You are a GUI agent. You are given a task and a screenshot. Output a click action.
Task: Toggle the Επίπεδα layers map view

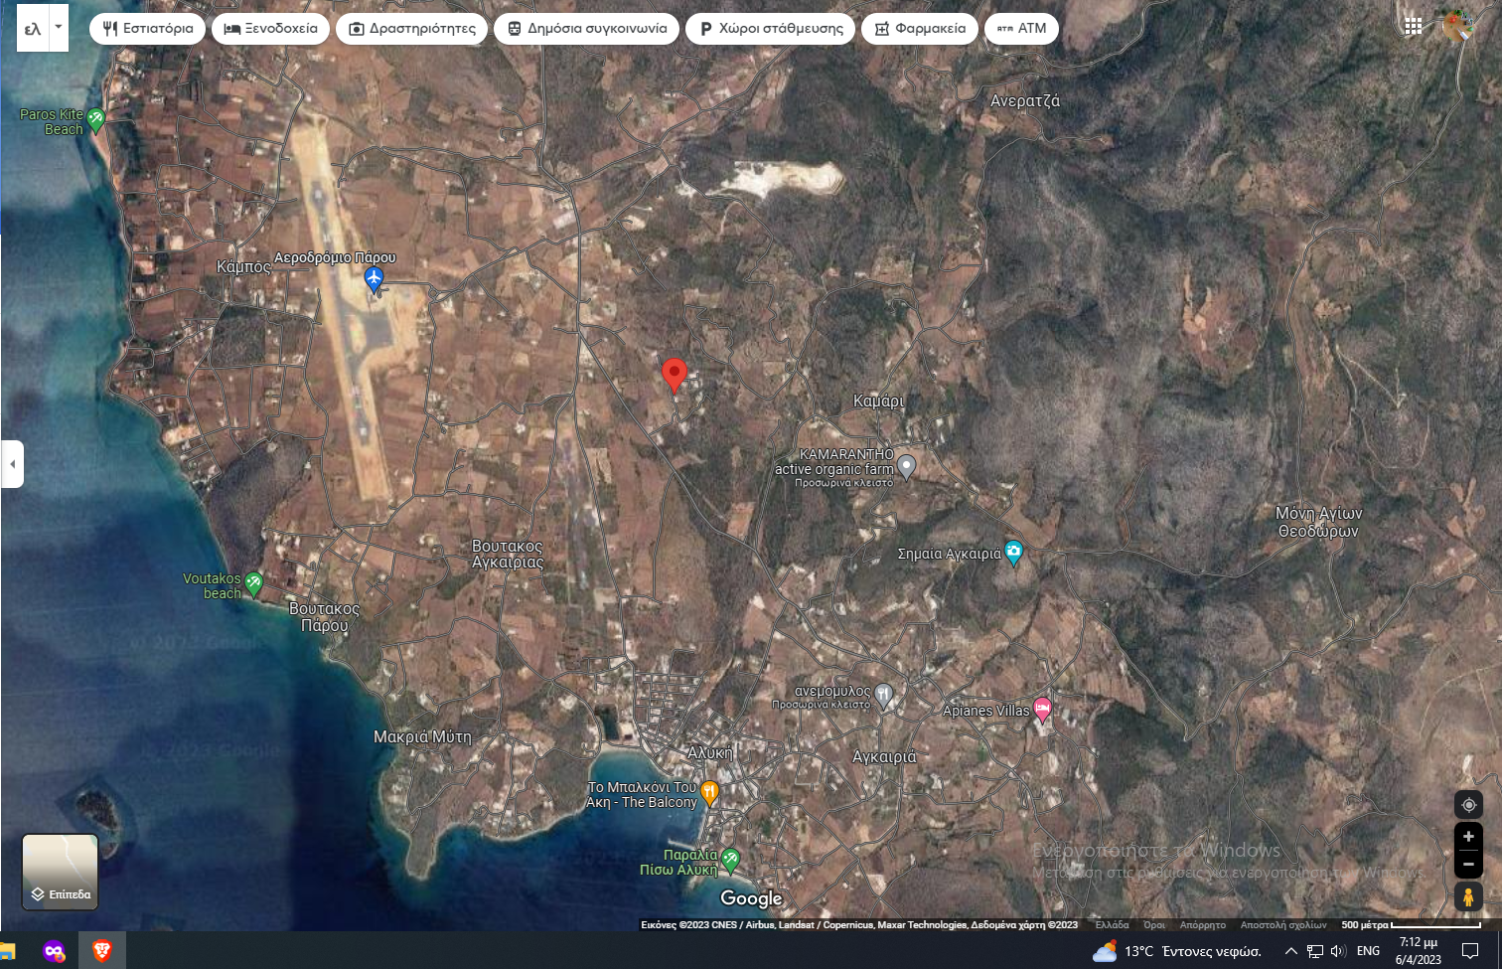click(x=61, y=872)
